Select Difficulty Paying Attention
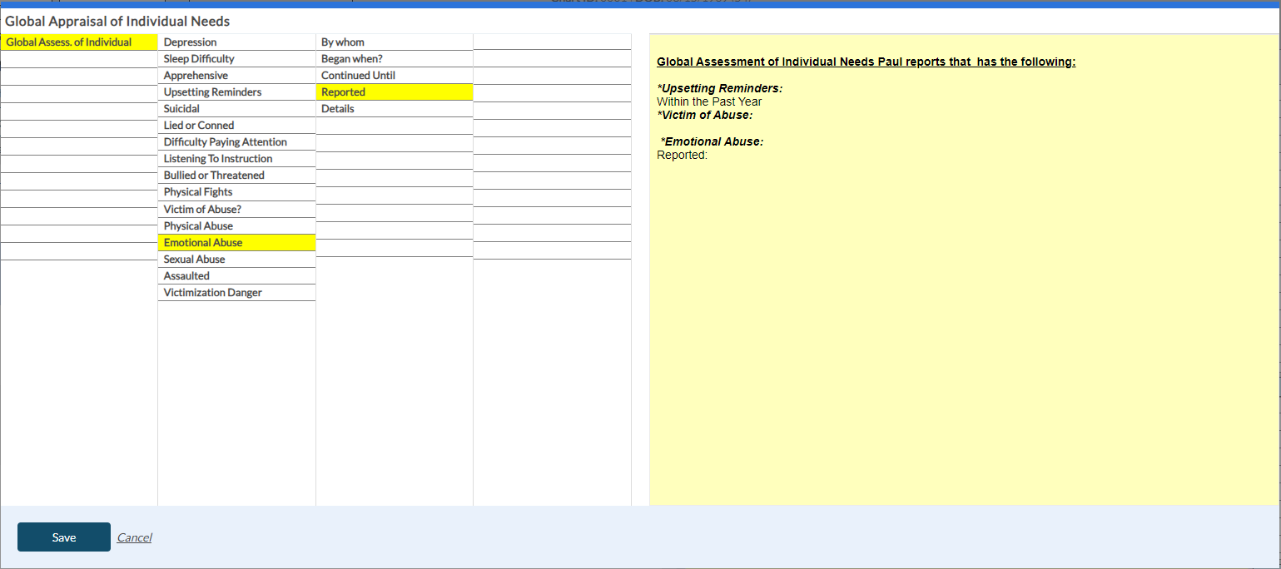Viewport: 1281px width, 569px height. 226,142
